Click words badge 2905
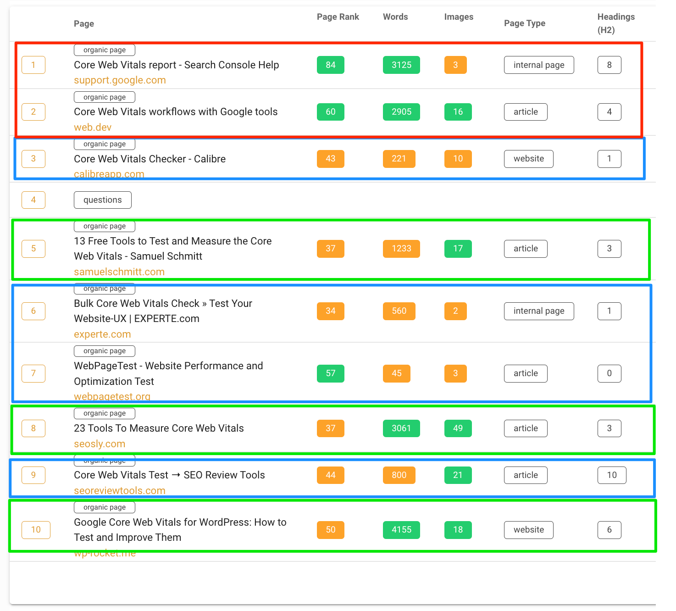Image resolution: width=676 pixels, height=611 pixels. pos(401,112)
